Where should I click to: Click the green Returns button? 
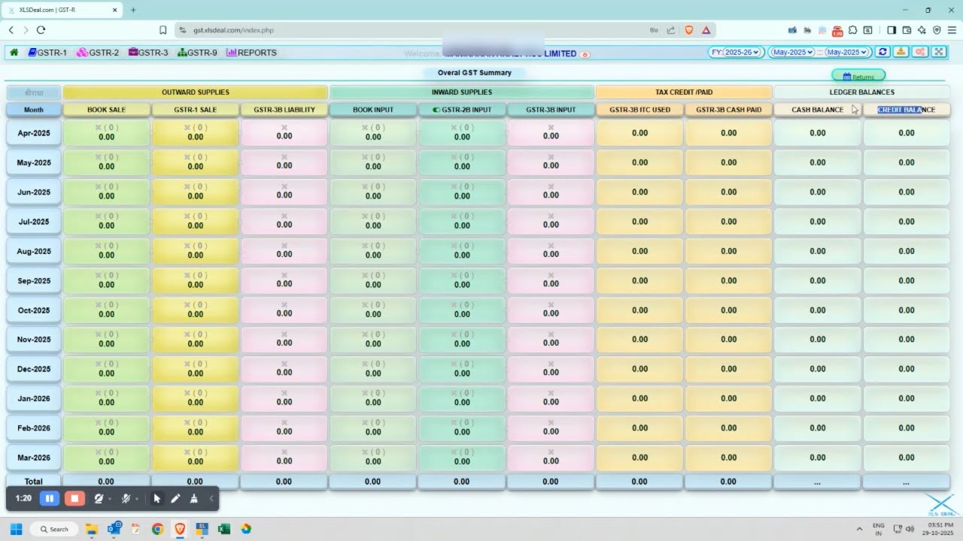(858, 76)
